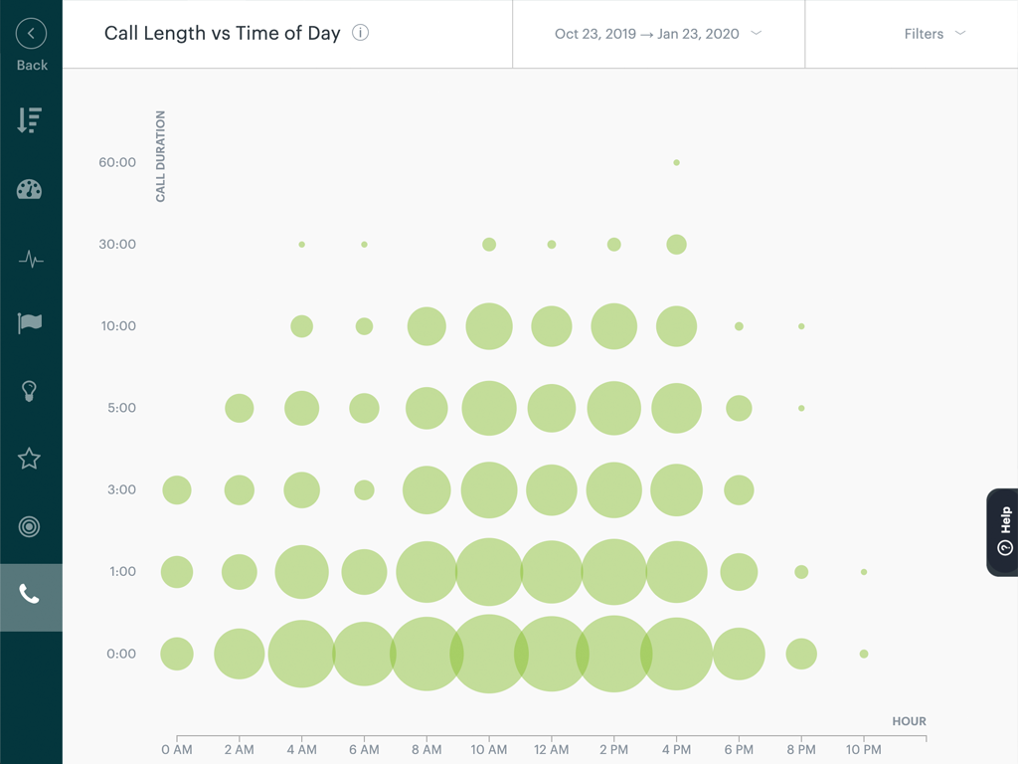The height and width of the screenshot is (764, 1018).
Task: Click the 1:00 bubble at 10 PM
Action: click(864, 572)
